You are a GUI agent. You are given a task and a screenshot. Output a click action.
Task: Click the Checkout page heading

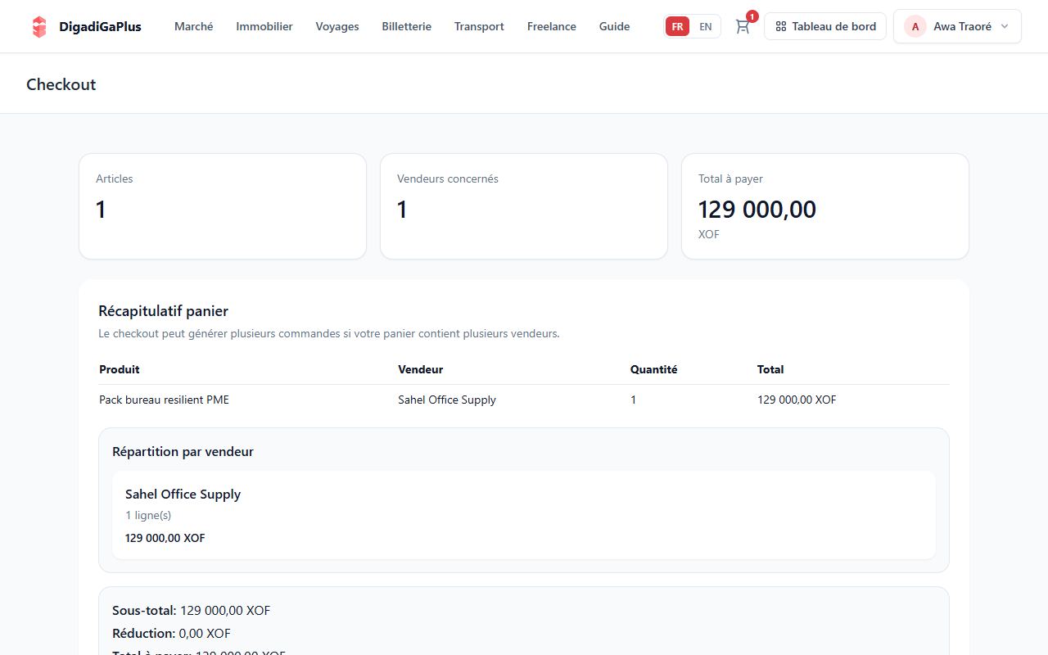61,84
